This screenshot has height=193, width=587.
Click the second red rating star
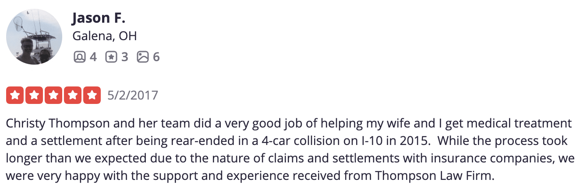tap(34, 95)
